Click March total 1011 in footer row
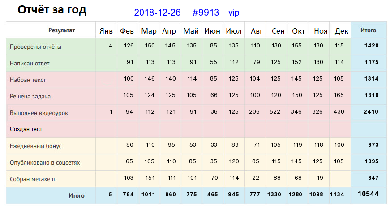This screenshot has width=390, height=208. [x=148, y=195]
